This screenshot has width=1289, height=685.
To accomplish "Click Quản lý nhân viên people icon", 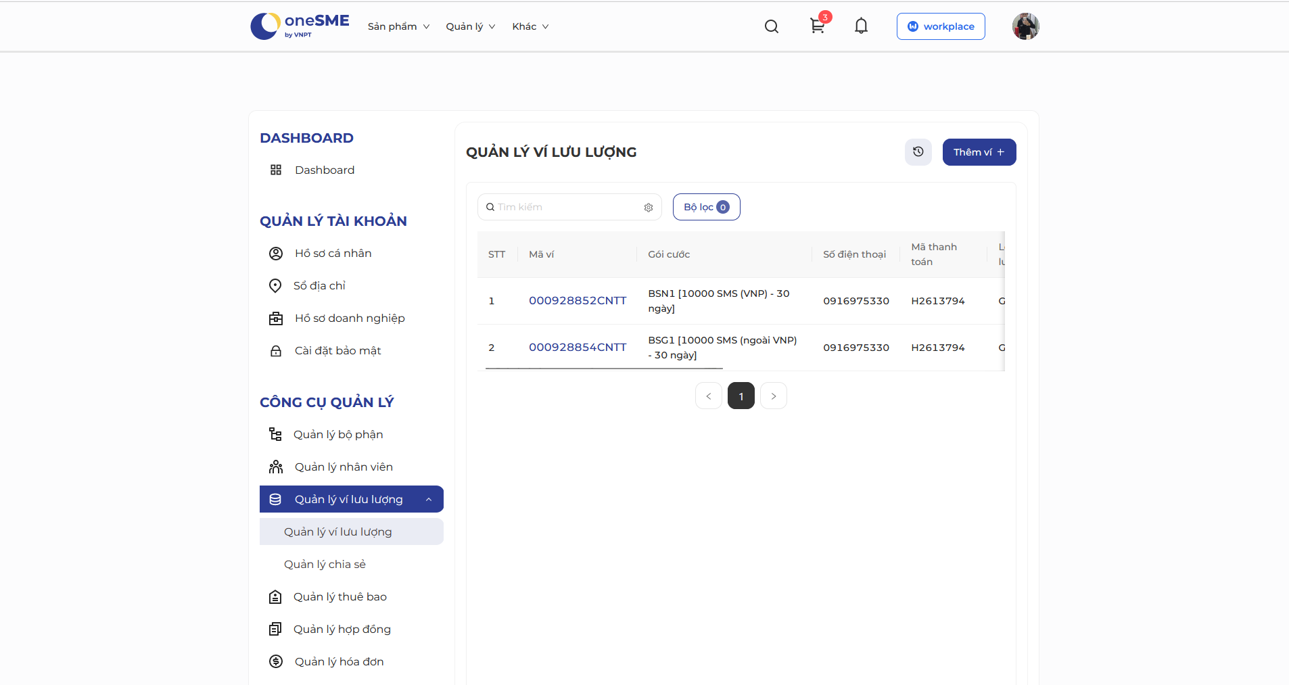I will coord(276,467).
